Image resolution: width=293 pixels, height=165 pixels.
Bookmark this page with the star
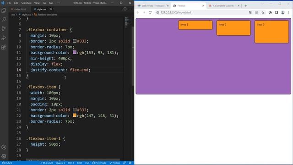(263, 12)
